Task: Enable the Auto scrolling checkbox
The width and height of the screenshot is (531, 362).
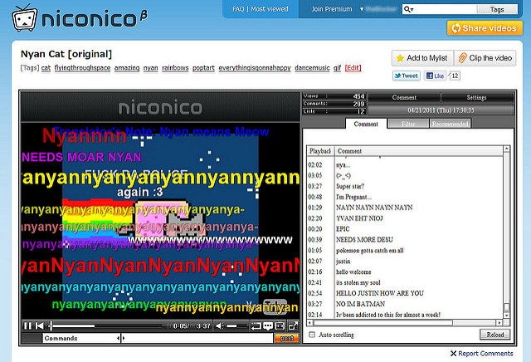Action: click(x=312, y=335)
